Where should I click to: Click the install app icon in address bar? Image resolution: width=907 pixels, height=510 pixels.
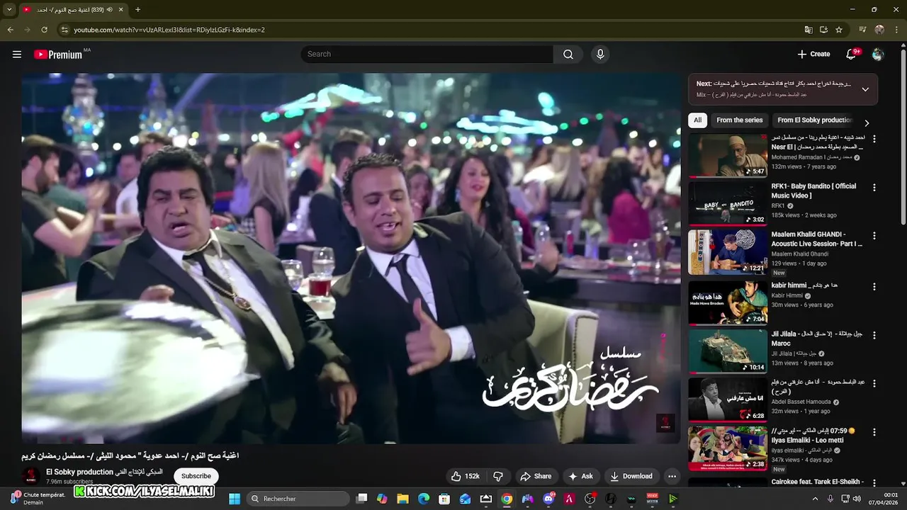[823, 30]
